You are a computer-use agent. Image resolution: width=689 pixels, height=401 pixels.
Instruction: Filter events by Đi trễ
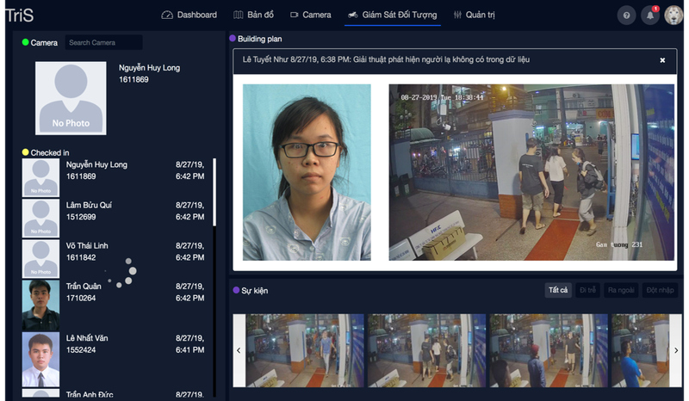coord(587,290)
